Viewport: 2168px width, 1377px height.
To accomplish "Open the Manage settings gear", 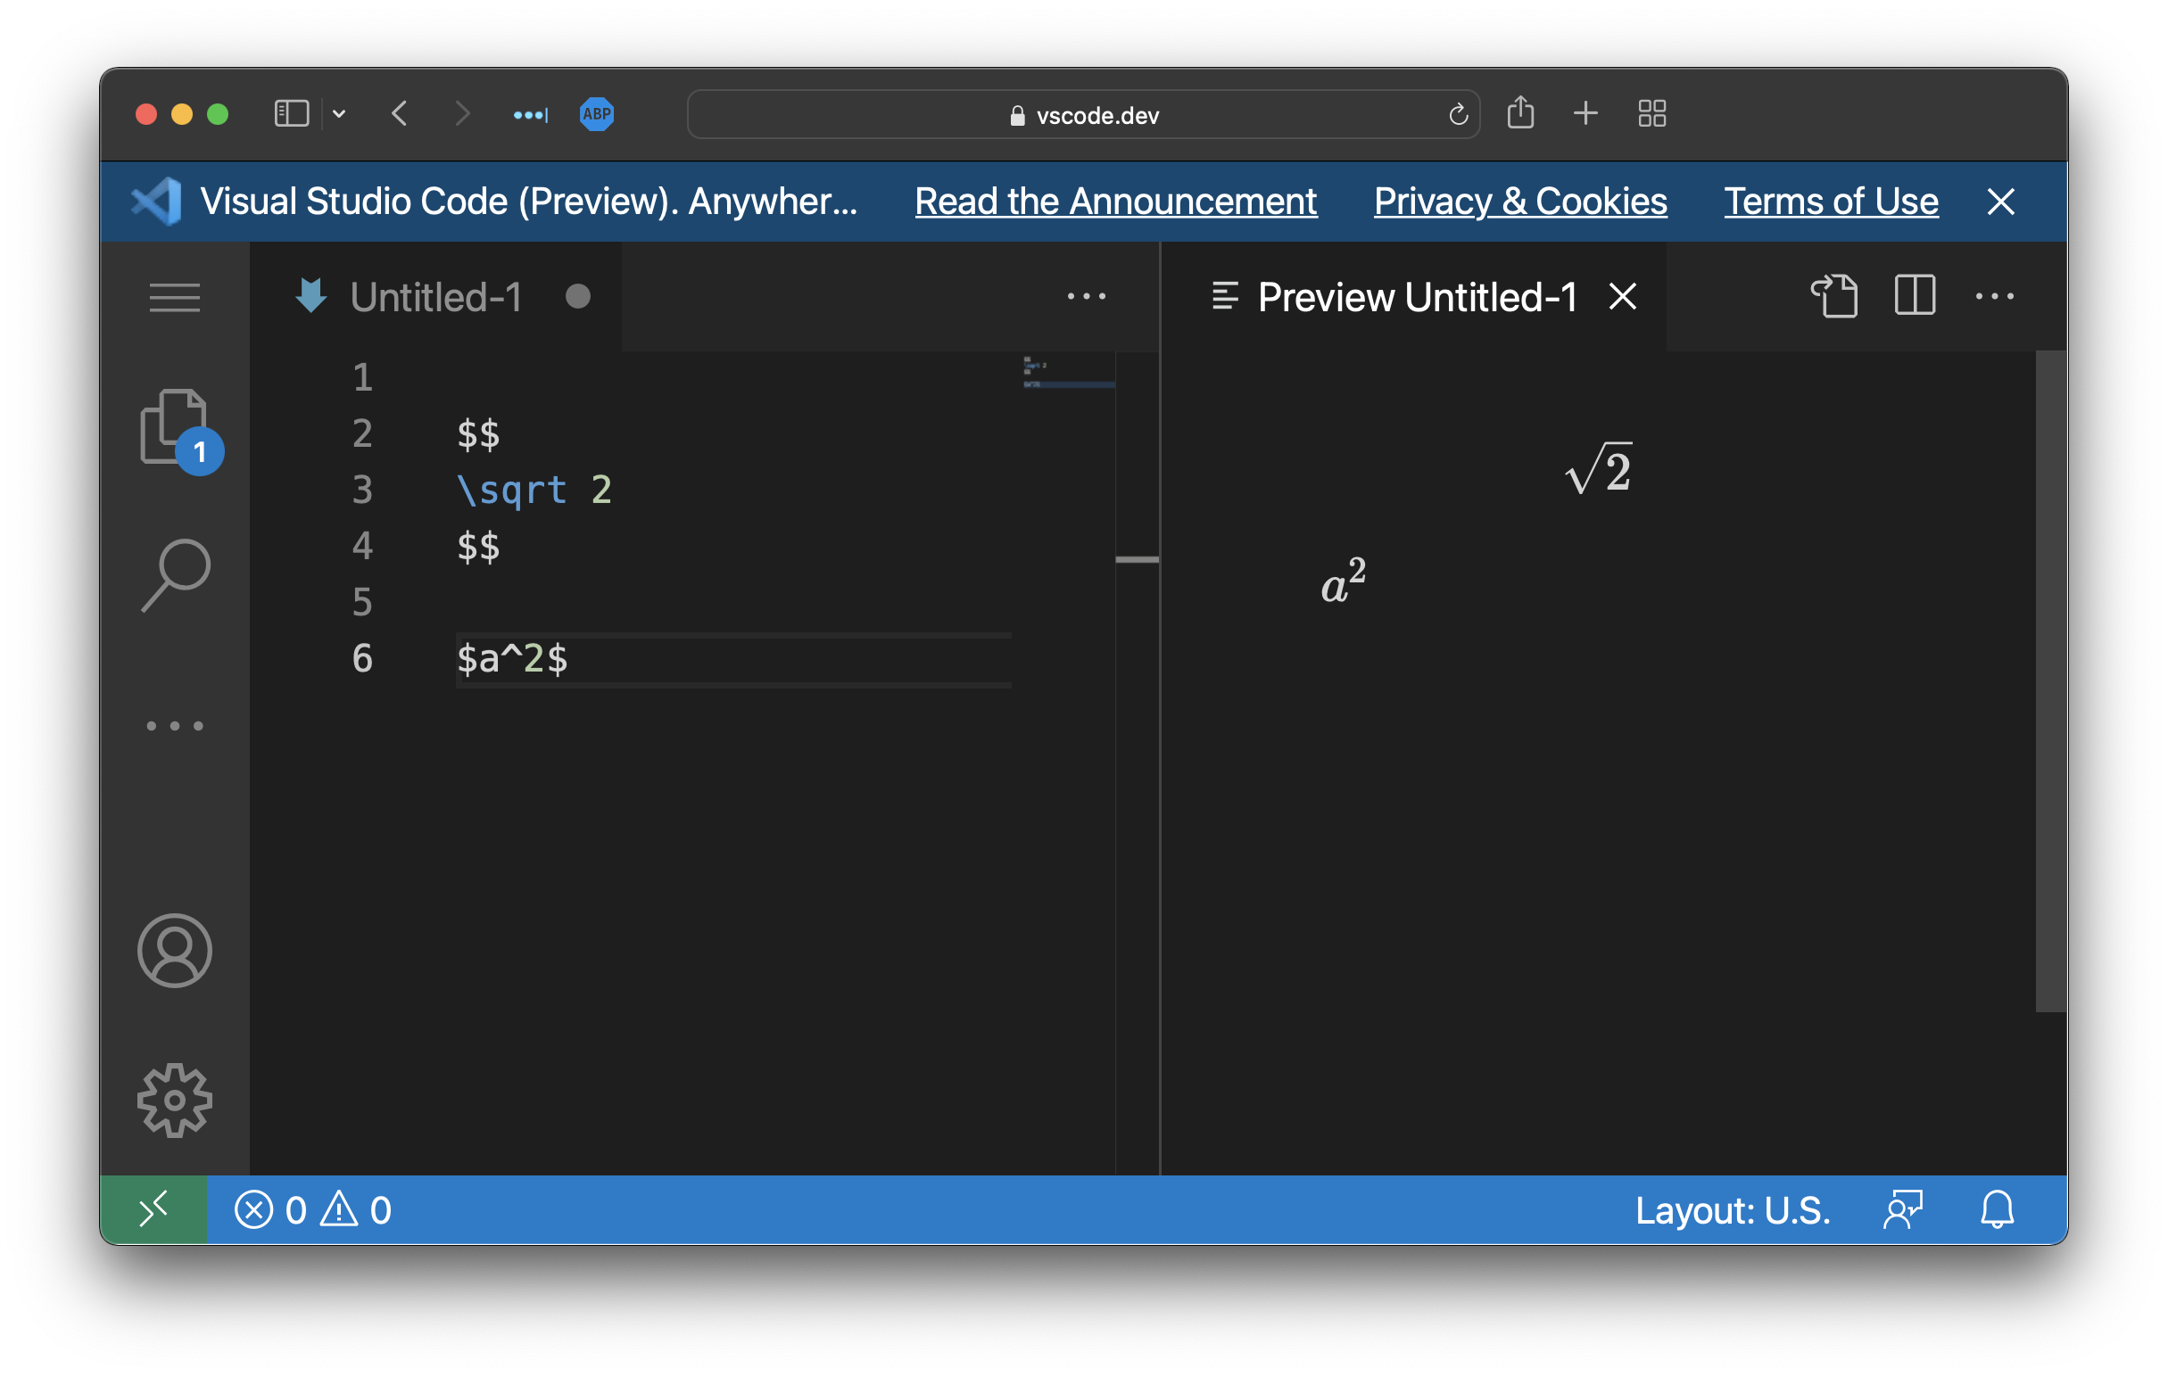I will tap(175, 1100).
